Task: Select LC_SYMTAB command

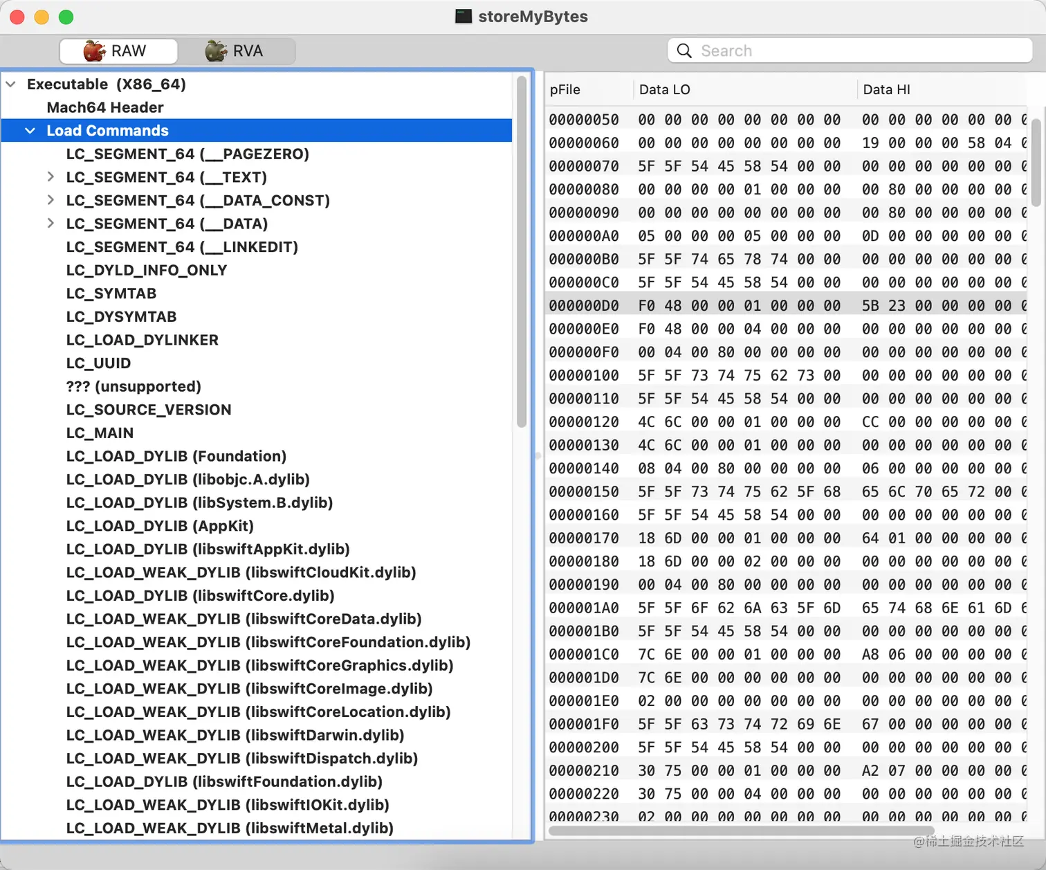Action: click(111, 293)
